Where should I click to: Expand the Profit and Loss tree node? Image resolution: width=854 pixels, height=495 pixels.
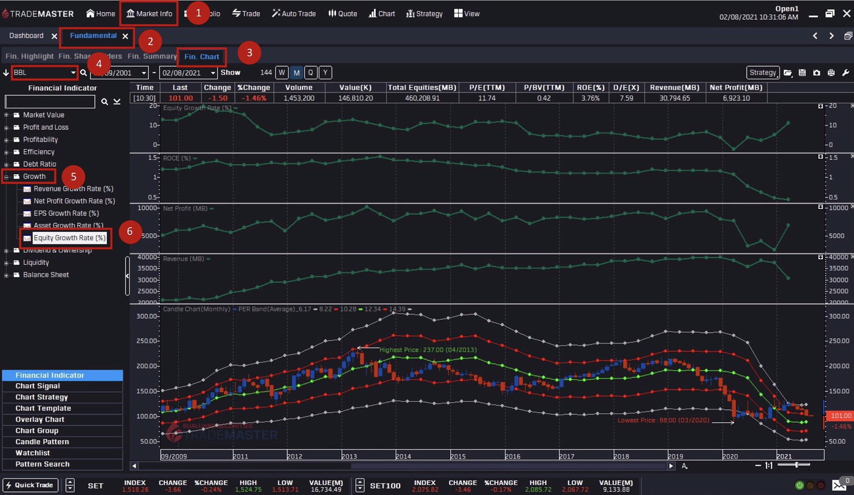coord(6,128)
